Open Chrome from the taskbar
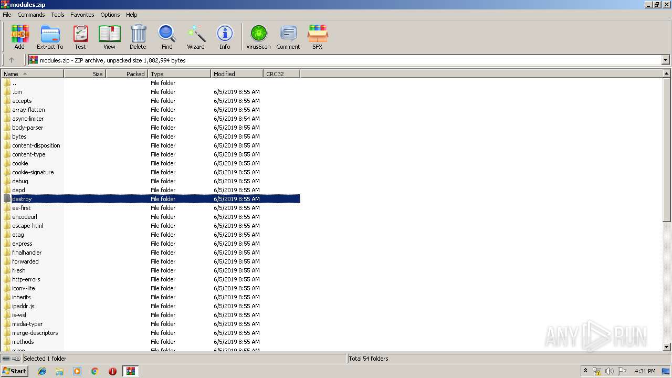Screen dimensions: 672x378 click(x=95, y=371)
